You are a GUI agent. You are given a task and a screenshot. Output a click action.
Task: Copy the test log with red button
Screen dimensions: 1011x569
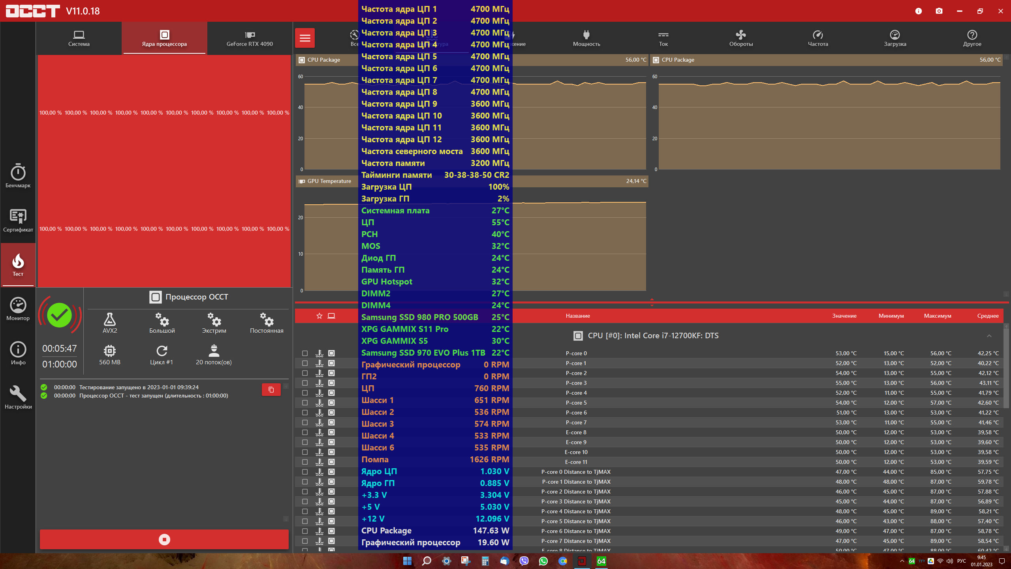click(271, 390)
